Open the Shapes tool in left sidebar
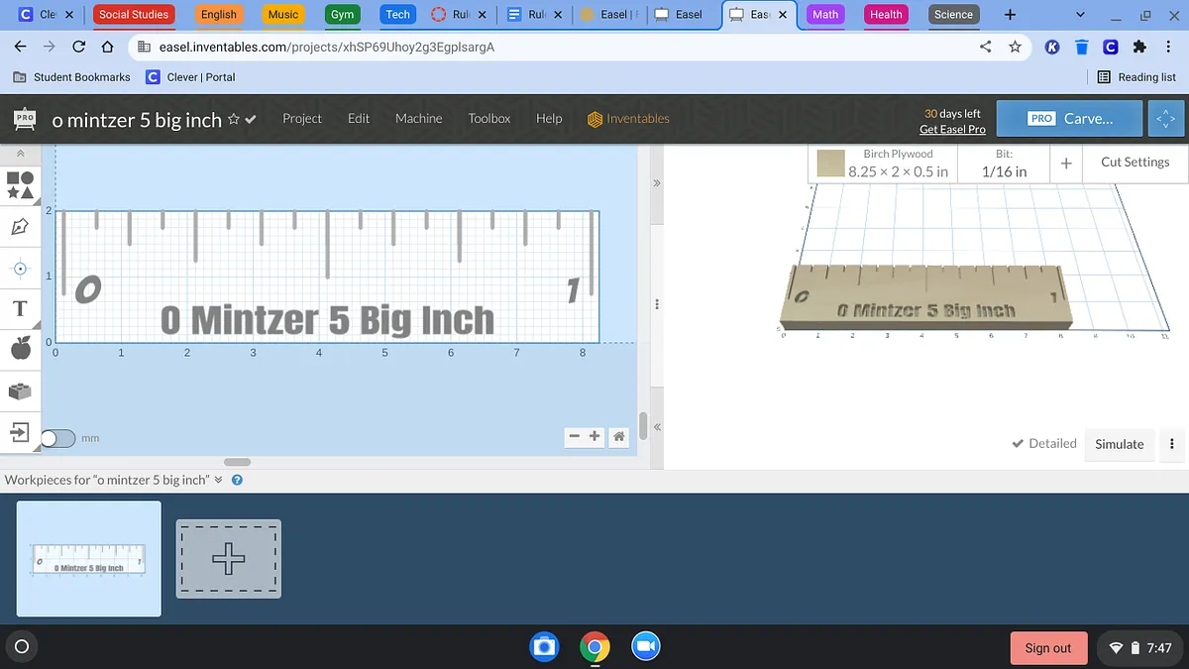Screen dimensions: 1189x669 pyautogui.click(x=20, y=184)
